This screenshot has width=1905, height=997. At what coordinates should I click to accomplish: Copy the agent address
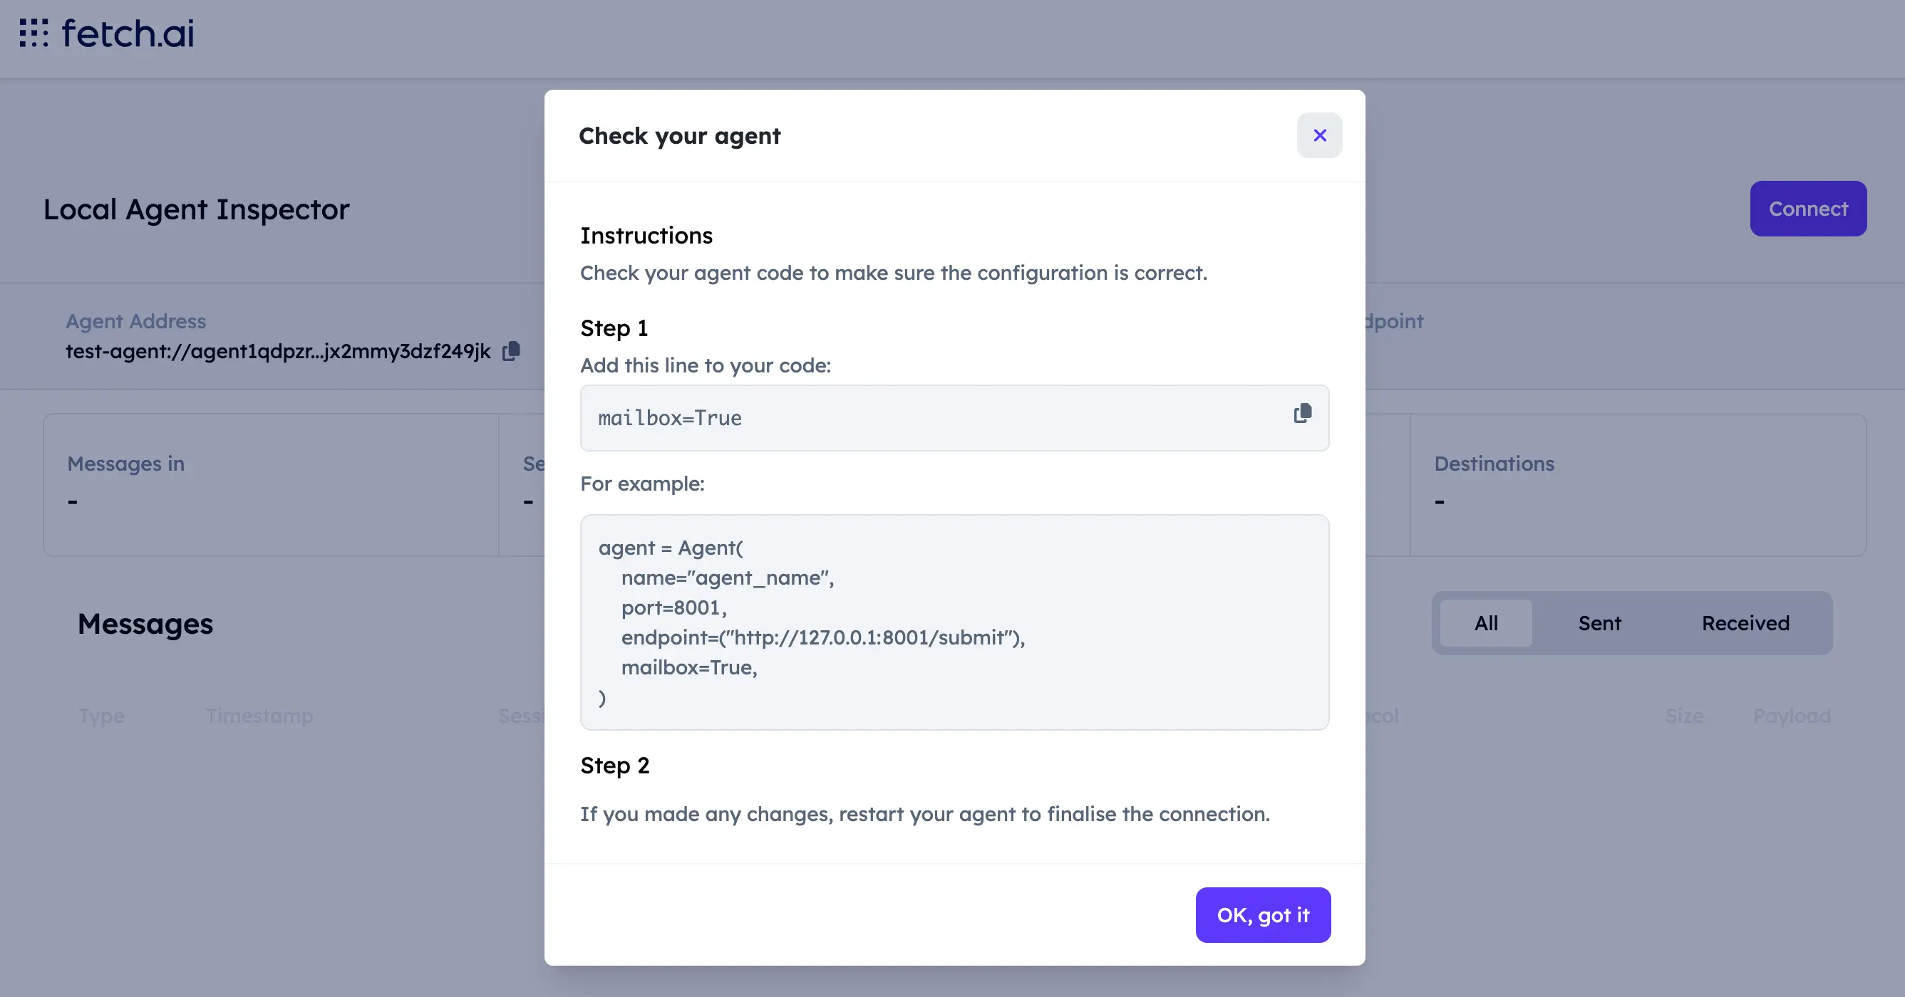point(512,351)
